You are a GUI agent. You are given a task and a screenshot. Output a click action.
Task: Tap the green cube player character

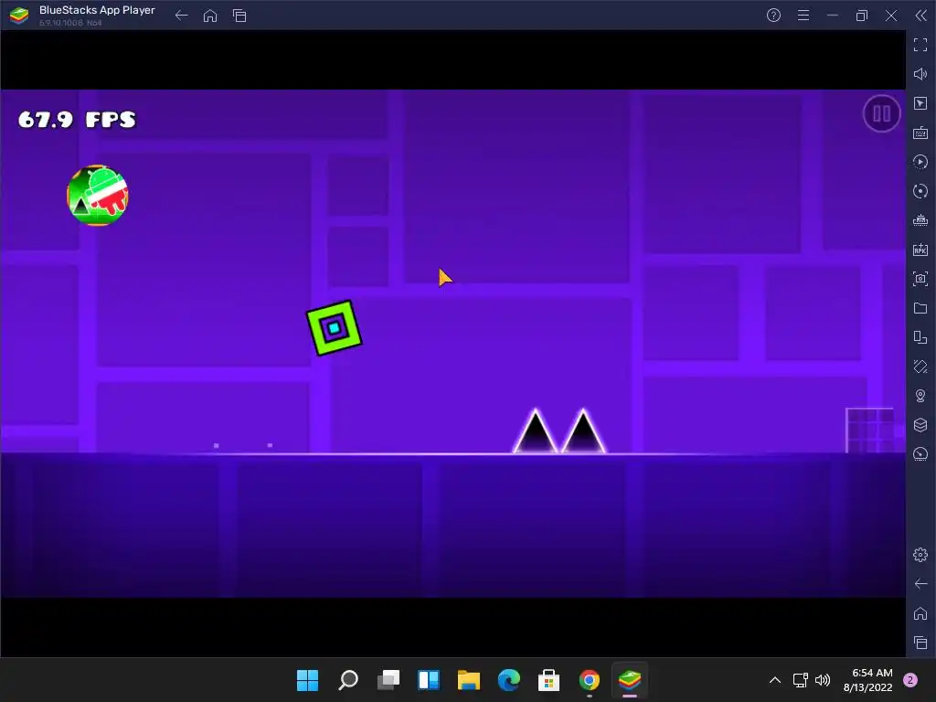tap(335, 328)
